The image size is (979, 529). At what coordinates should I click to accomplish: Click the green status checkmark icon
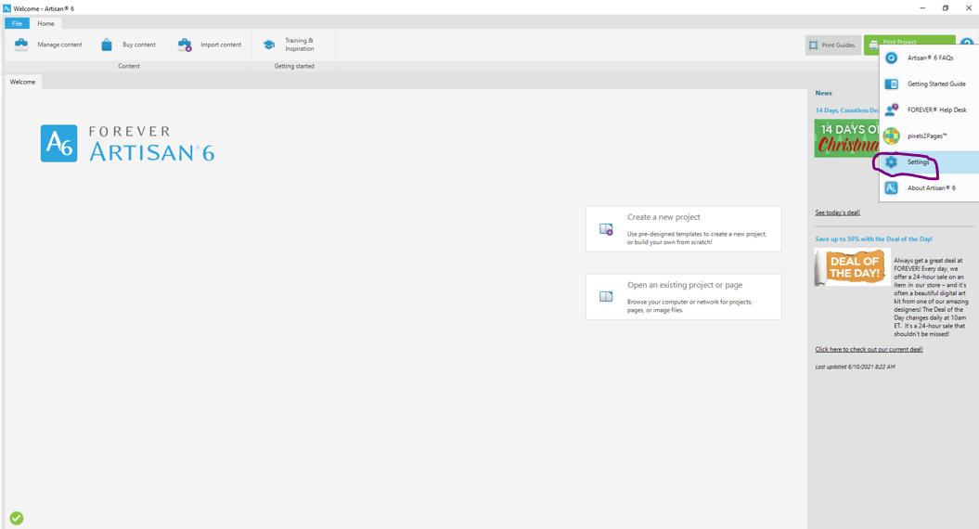point(17,518)
